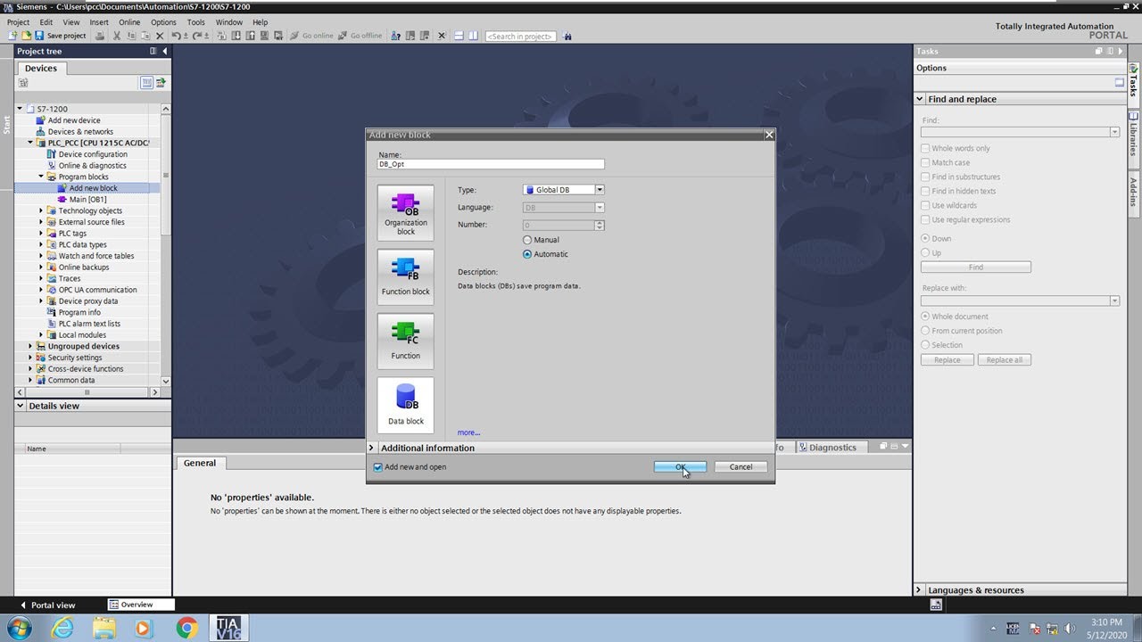Select the Organization block type icon
1142x642 pixels.
click(406, 212)
